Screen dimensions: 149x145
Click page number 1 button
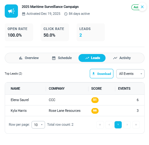click(118, 125)
